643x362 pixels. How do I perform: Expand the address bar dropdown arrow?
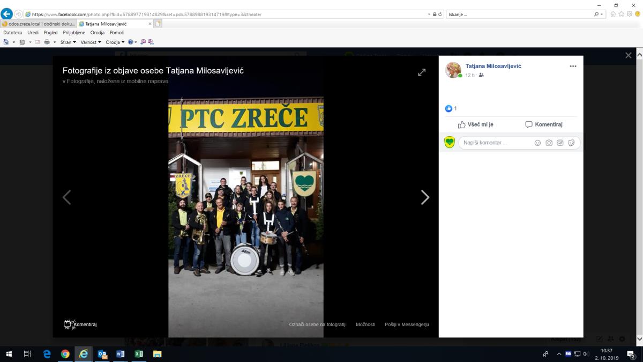430,14
